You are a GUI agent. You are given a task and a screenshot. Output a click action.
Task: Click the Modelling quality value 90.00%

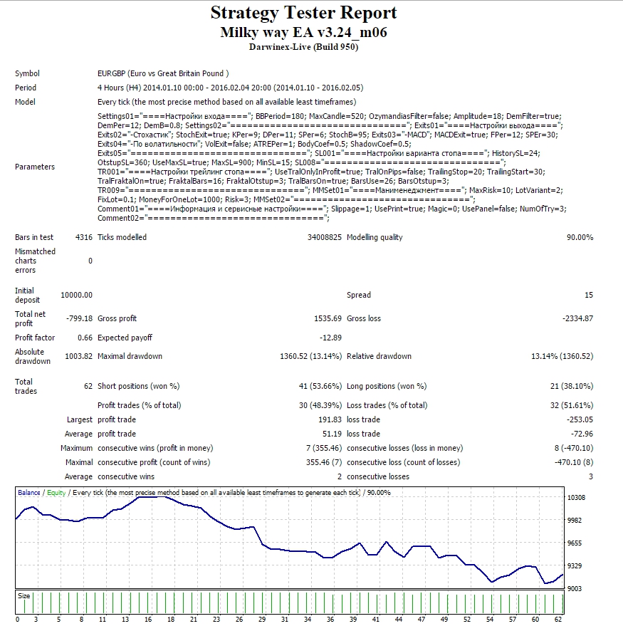click(x=580, y=237)
